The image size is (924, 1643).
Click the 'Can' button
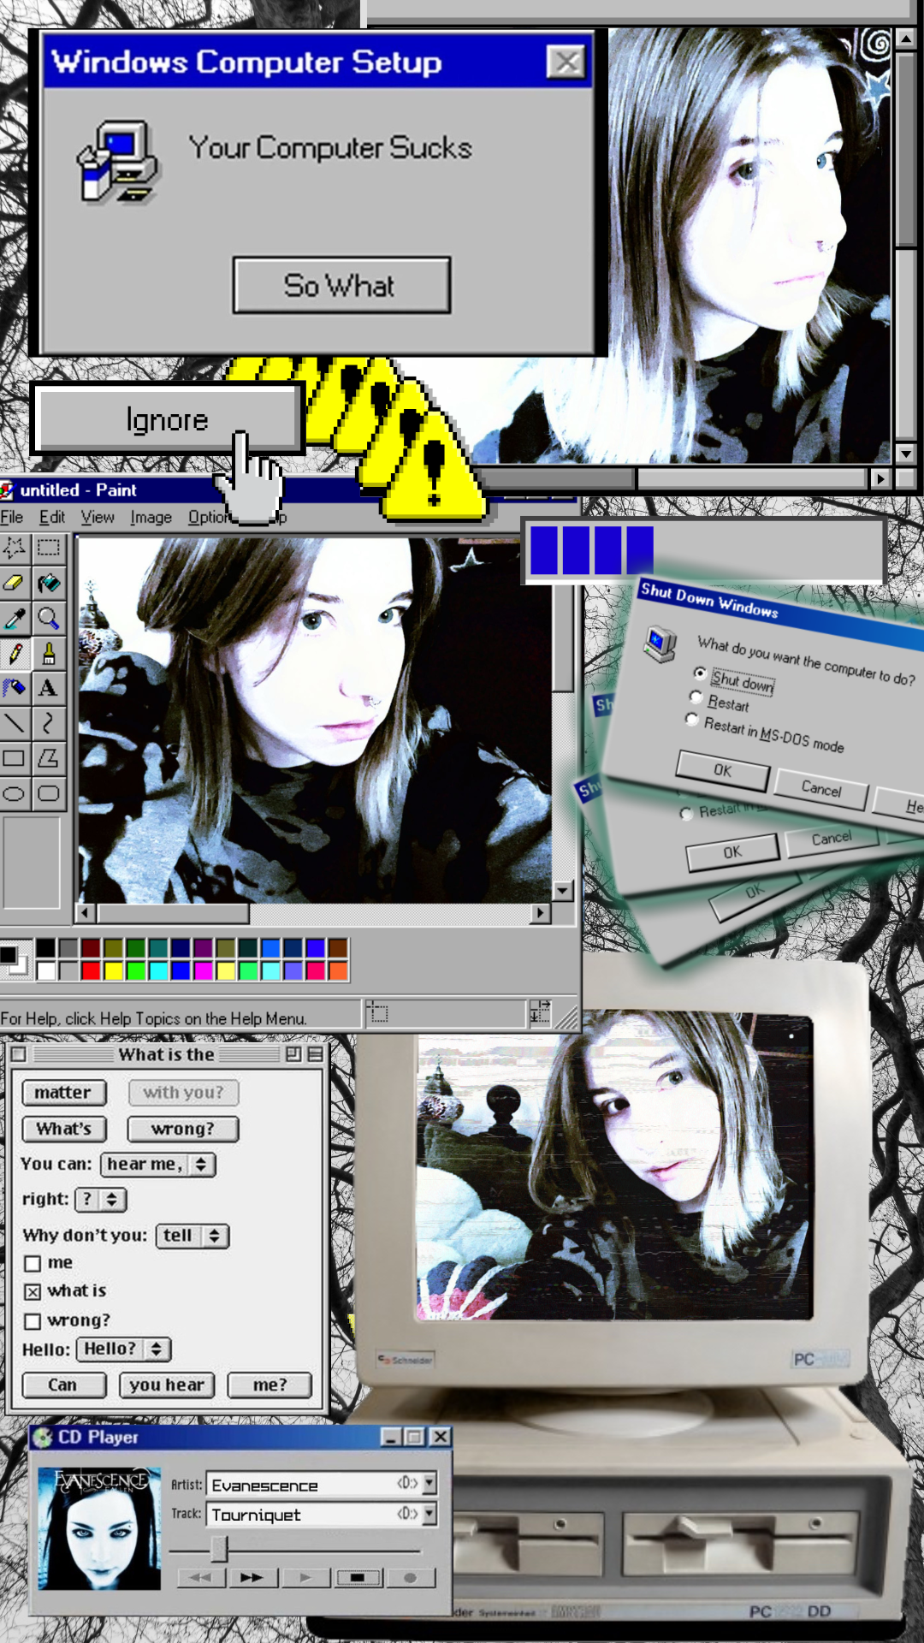click(x=64, y=1385)
